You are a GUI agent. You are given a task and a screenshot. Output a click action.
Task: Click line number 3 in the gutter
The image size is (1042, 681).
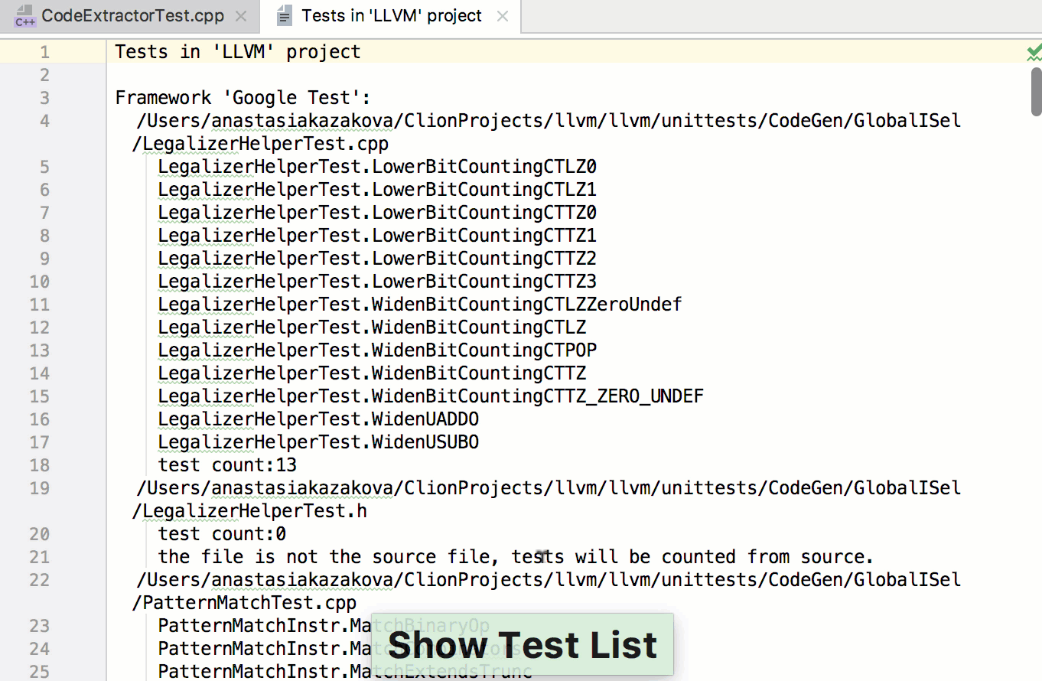point(44,98)
